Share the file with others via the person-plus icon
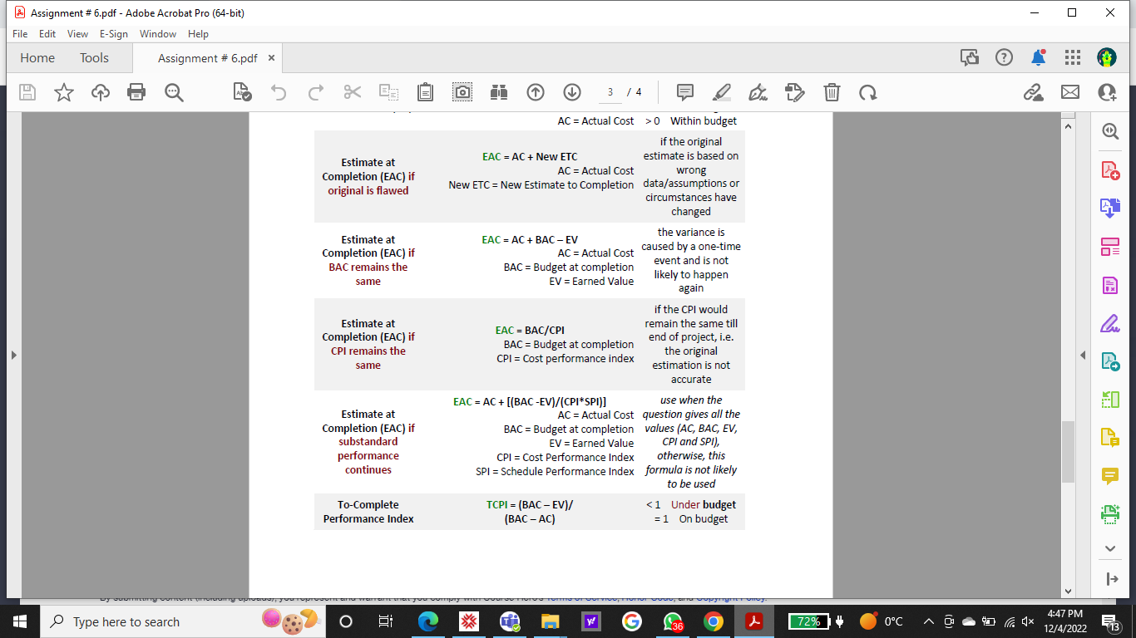The image size is (1136, 638). pos(1107,92)
